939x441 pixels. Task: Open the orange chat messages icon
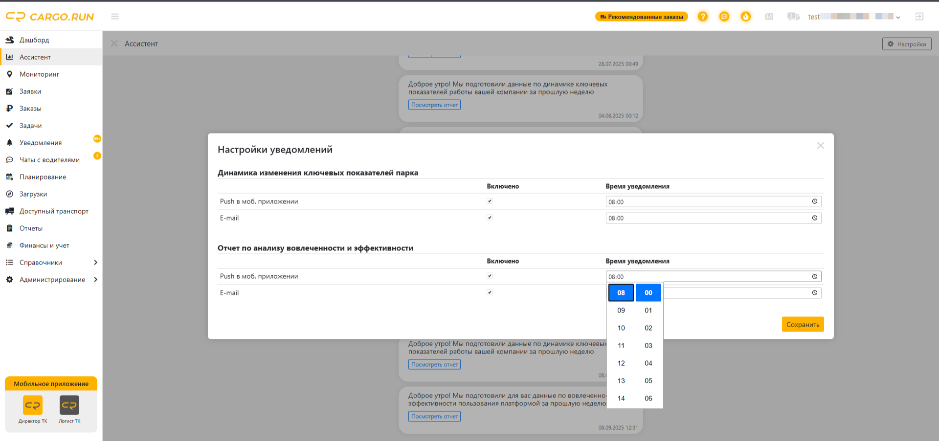[724, 17]
